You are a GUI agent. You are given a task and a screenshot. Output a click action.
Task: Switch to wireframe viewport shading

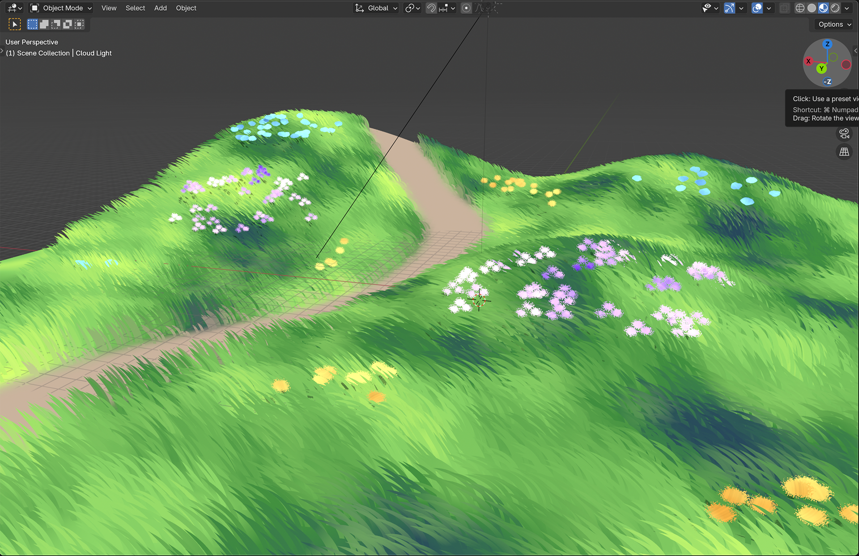[800, 8]
